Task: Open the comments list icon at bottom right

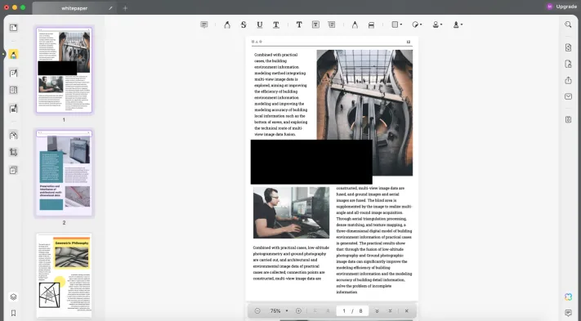Action: click(x=568, y=313)
